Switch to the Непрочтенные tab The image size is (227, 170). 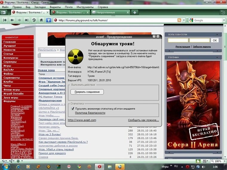point(111,13)
